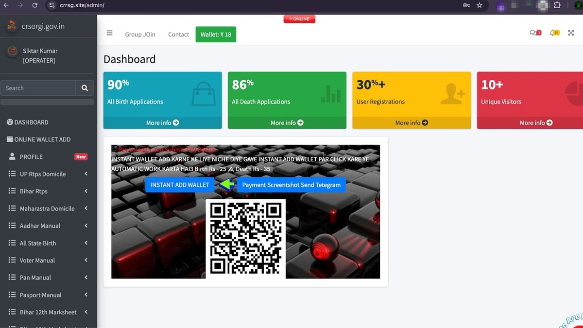The width and height of the screenshot is (583, 328).
Task: Click the list icon beside UP Rtps Domicile
Action: tap(12, 174)
